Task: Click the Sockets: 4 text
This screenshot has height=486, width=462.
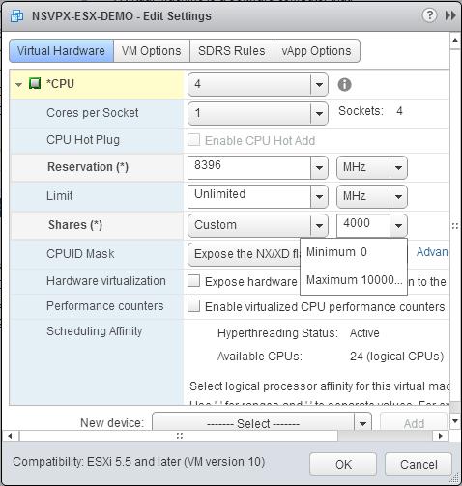Action: click(x=370, y=111)
